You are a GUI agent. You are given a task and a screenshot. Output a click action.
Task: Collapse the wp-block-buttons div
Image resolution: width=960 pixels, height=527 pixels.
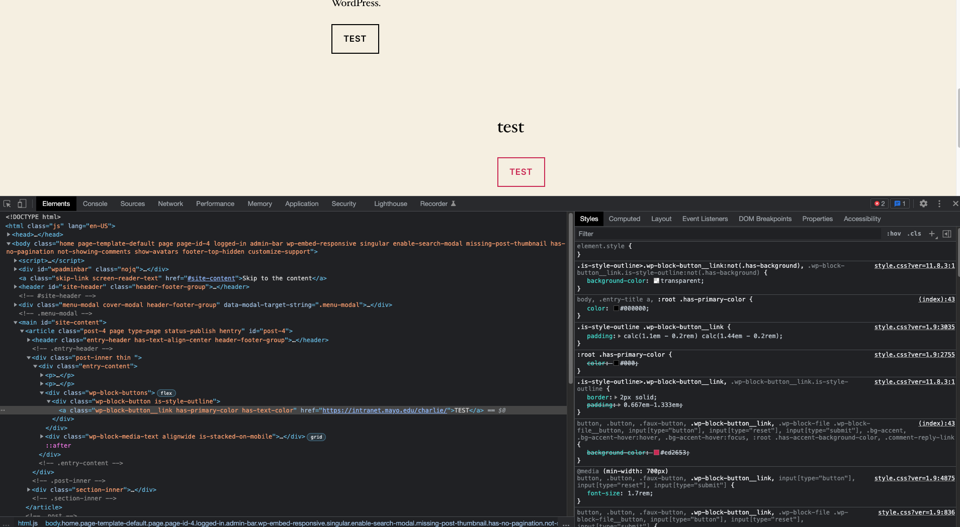click(42, 393)
